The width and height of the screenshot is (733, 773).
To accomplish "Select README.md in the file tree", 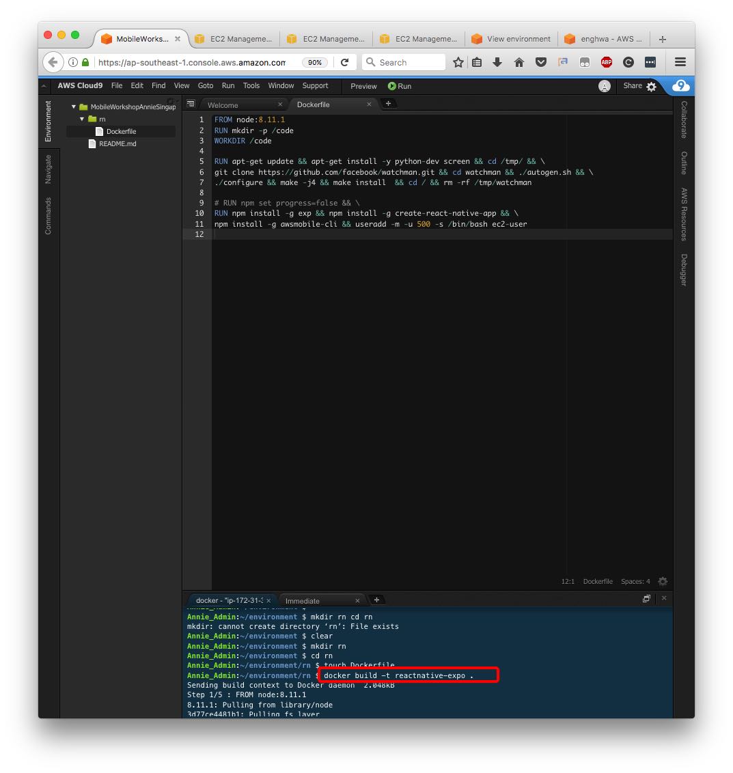I will (x=117, y=144).
